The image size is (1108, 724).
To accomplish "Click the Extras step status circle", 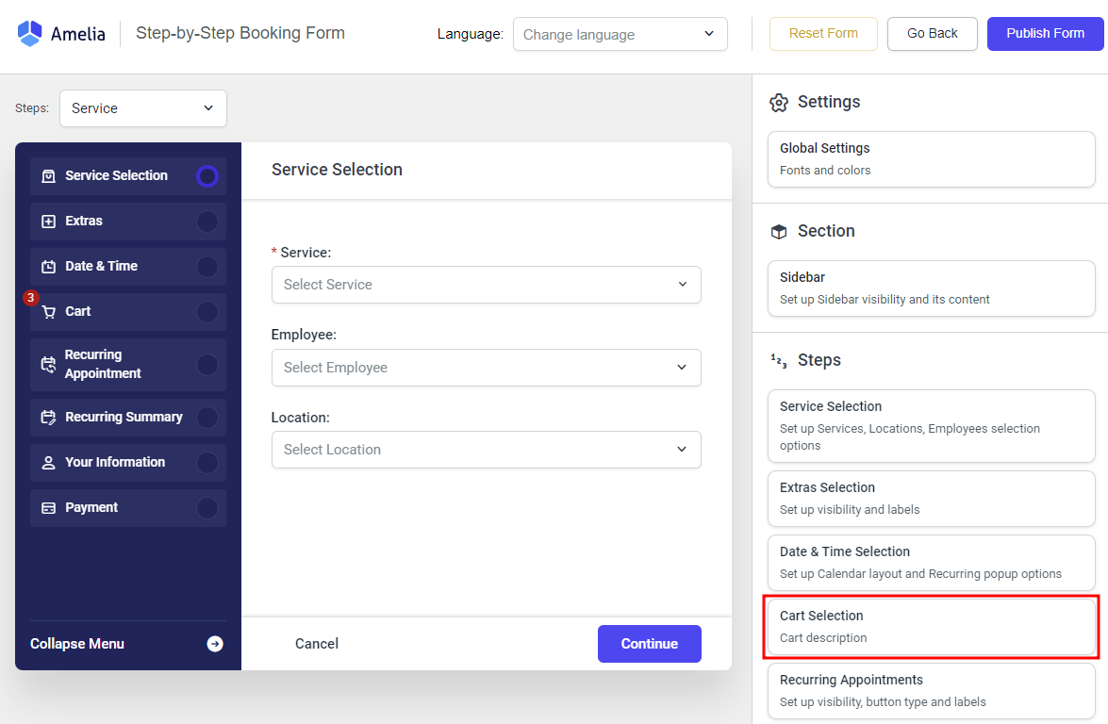I will coord(207,222).
